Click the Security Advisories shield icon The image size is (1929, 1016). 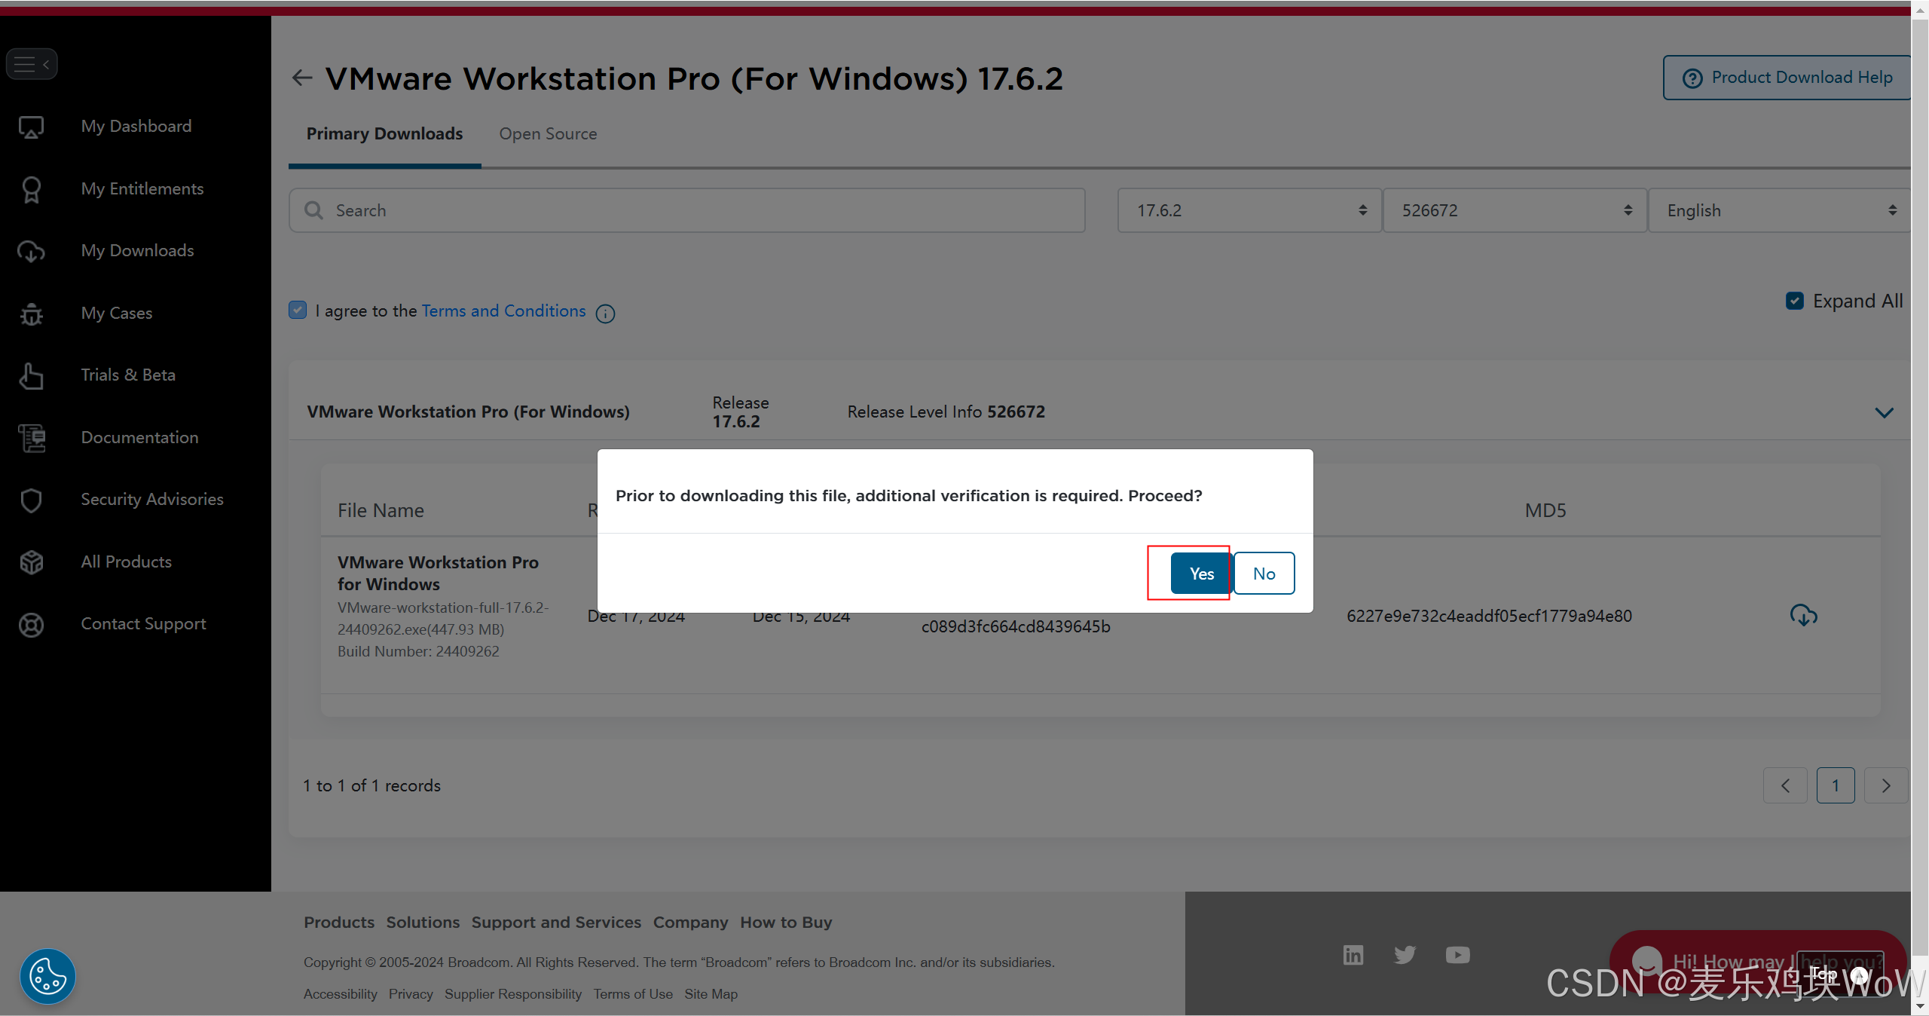click(32, 500)
